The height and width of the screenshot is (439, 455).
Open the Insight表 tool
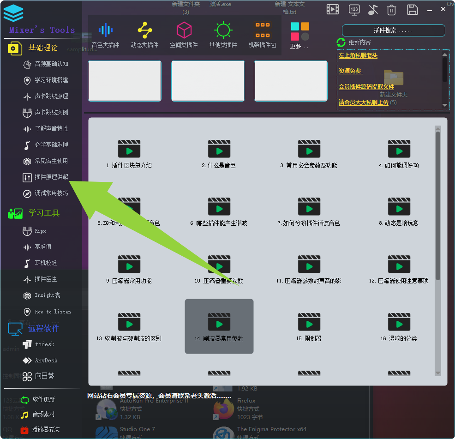pos(42,295)
